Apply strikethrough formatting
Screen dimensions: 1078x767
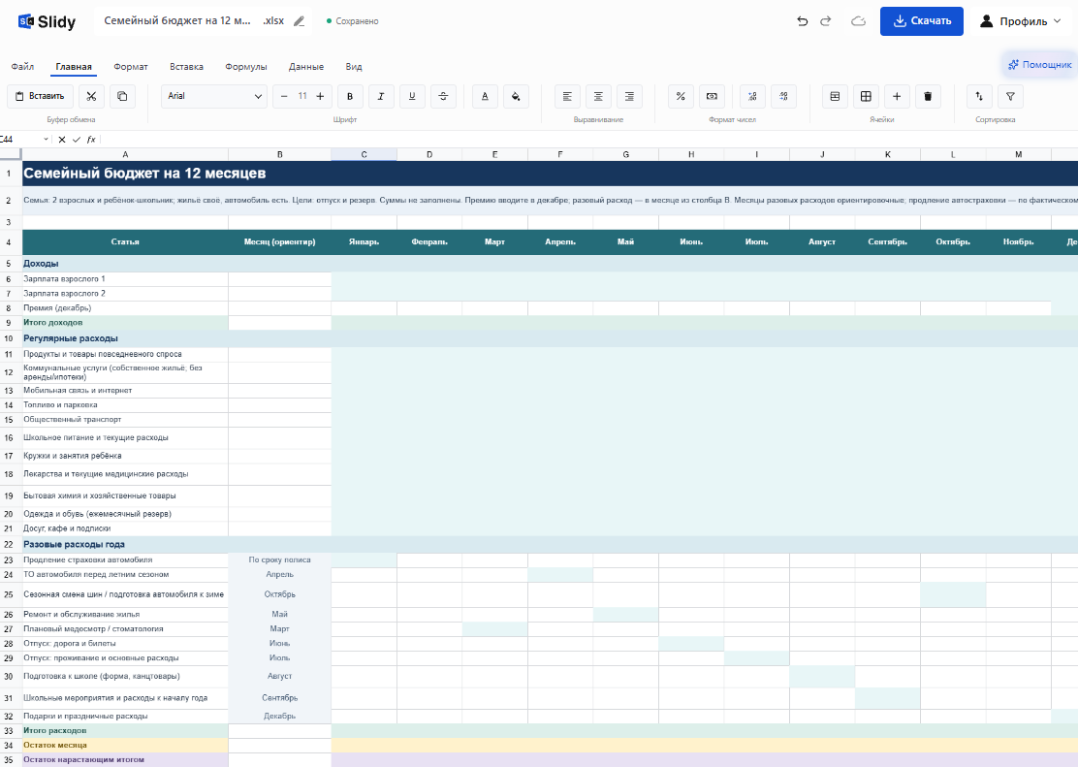[443, 96]
